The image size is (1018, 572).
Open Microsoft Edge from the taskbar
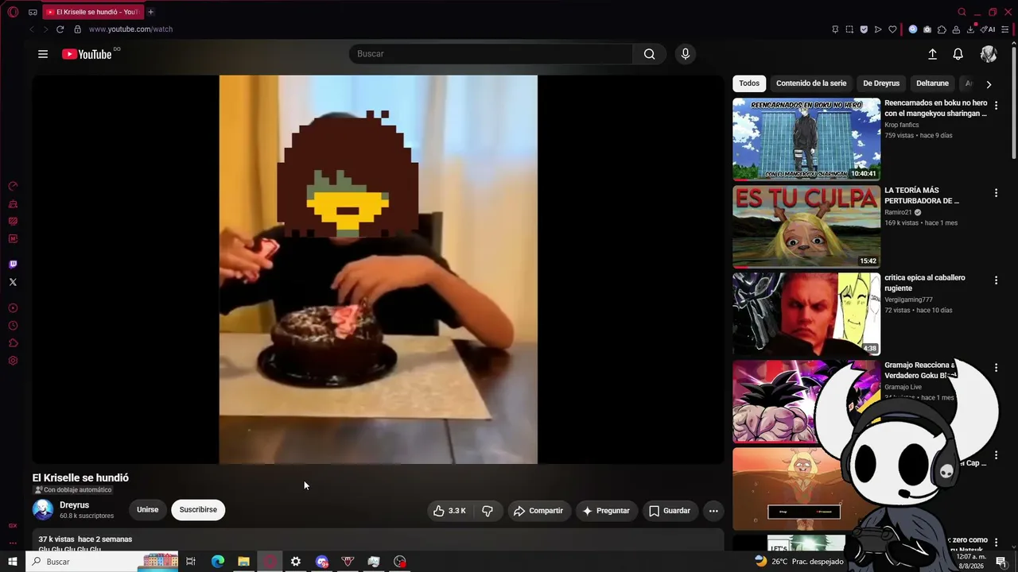pos(218,562)
